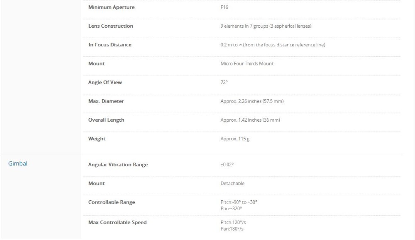Screen dimensions: 415x240
Task: Click the Angular Vibration Range label
Action: pyautogui.click(x=118, y=165)
